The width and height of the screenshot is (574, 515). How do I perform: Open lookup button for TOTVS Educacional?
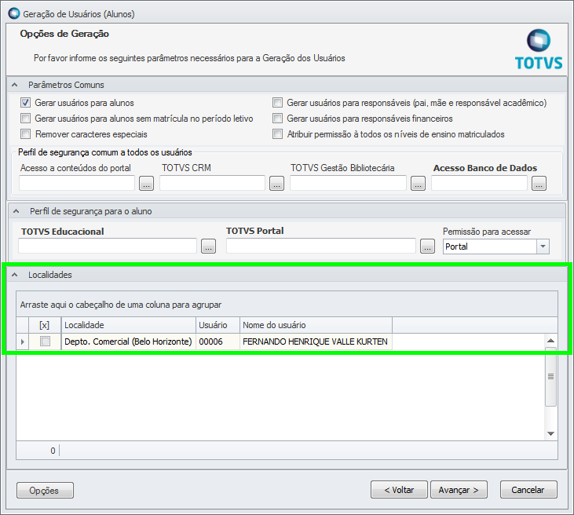coord(208,247)
